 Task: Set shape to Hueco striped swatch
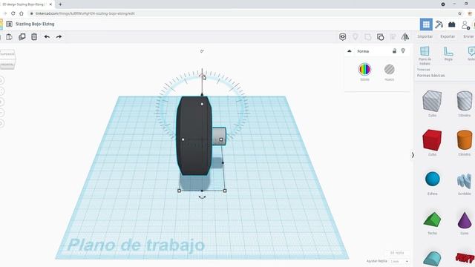pos(389,69)
